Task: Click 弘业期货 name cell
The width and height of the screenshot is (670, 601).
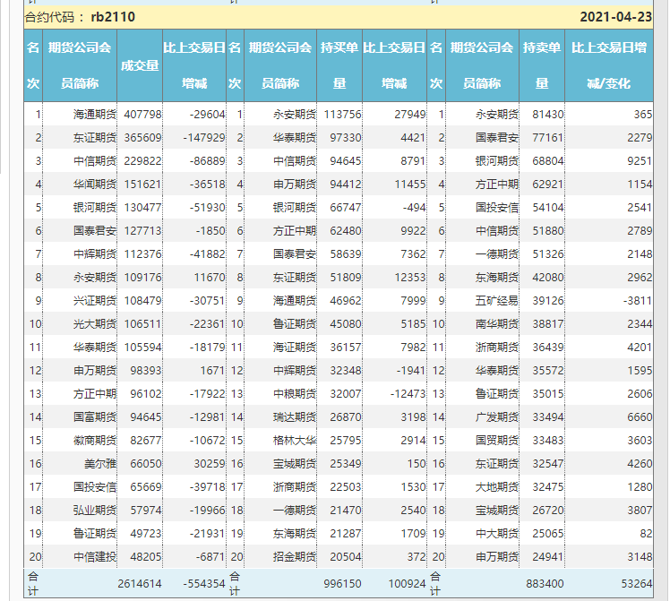Action: click(x=94, y=511)
